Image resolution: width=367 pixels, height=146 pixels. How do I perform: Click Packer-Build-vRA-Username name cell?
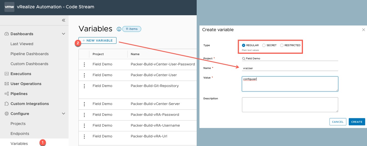click(155, 125)
